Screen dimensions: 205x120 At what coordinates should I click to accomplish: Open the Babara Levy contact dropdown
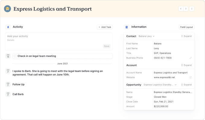coord(147,36)
